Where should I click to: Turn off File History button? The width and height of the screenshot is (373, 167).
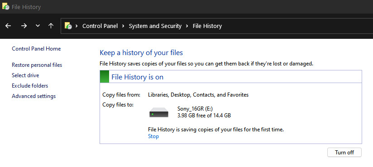[x=344, y=152]
